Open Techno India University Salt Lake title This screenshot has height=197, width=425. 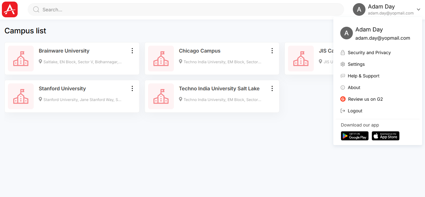219,88
